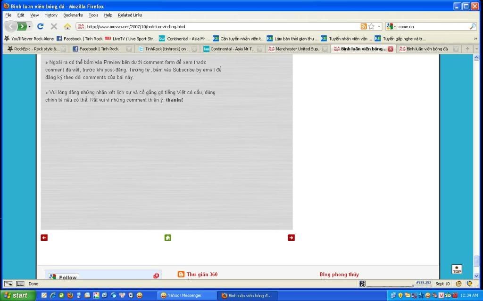
Task: Click the second status bar icon beside Done
Action: [20, 284]
